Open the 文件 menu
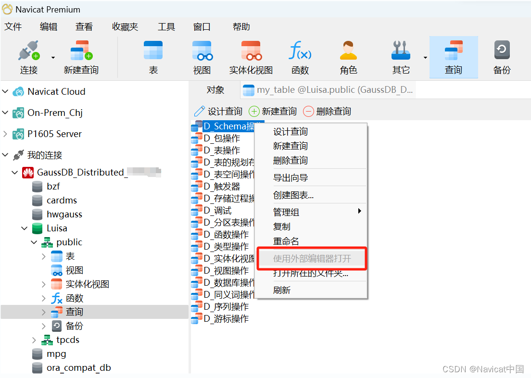Viewport: 531px width, 378px height. (13, 27)
